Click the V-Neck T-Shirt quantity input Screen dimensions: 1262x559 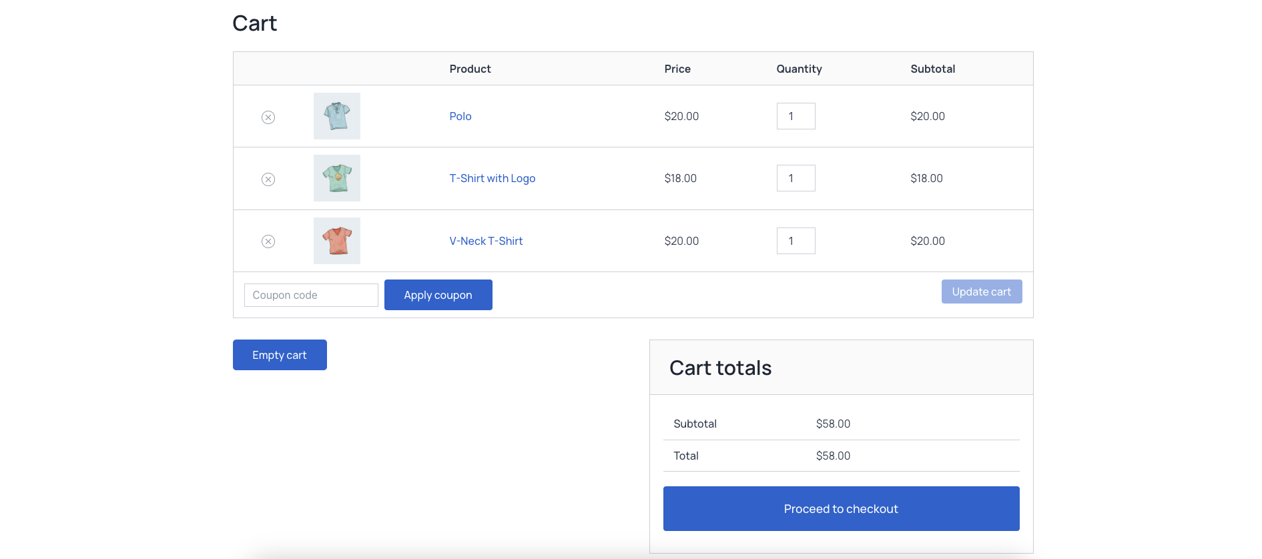(x=796, y=241)
